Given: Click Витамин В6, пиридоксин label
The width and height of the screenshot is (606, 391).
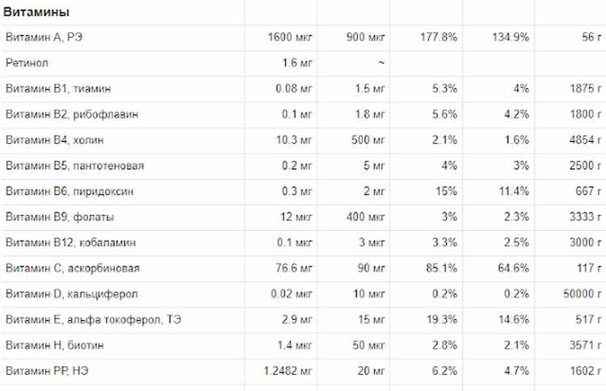Looking at the screenshot, I should [x=69, y=191].
